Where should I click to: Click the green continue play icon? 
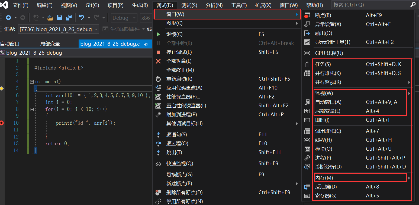coord(158,34)
